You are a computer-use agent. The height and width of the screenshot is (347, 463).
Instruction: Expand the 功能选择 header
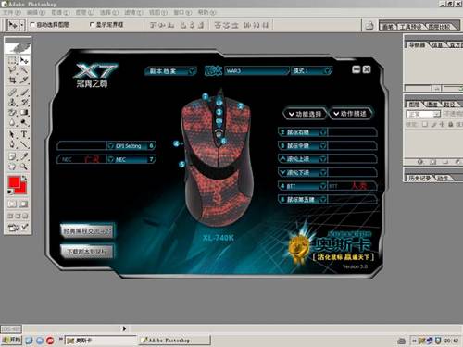pos(305,114)
